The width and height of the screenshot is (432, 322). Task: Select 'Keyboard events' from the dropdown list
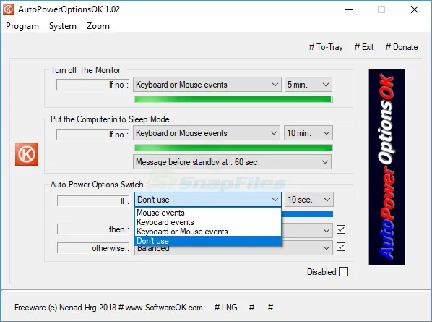pos(208,222)
